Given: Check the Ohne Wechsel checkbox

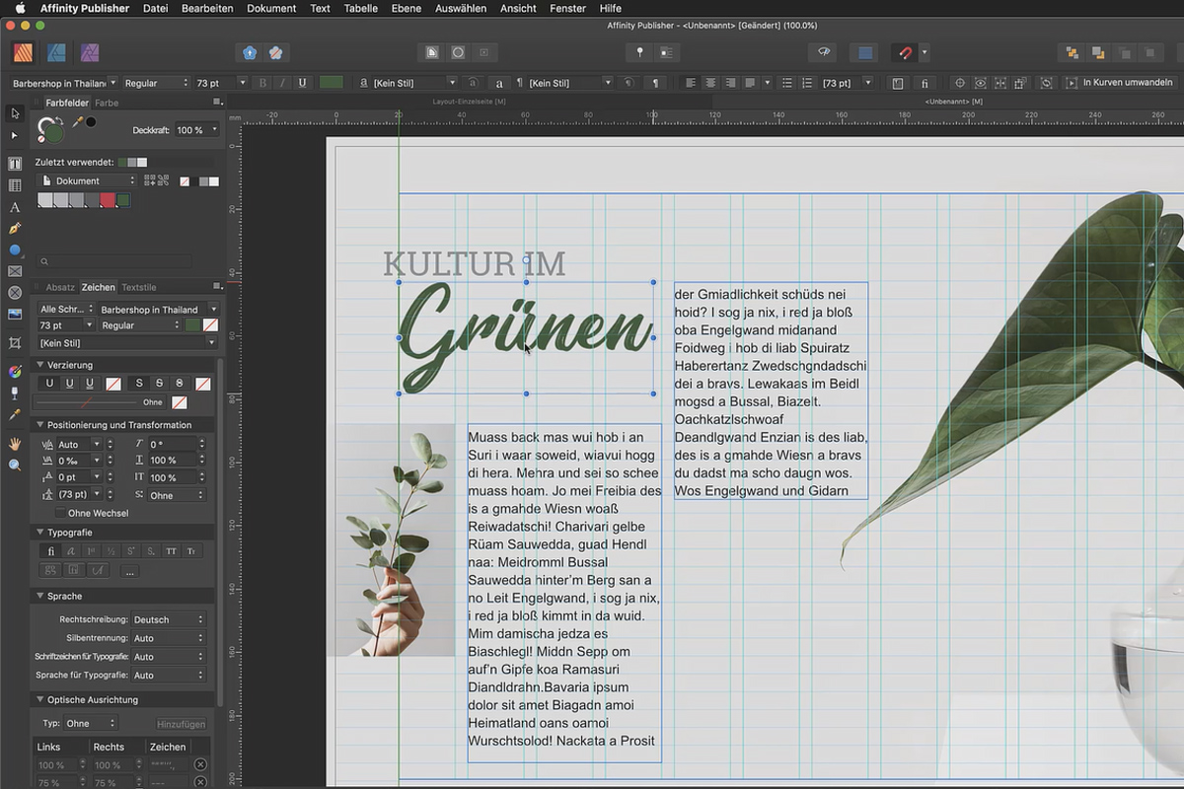Looking at the screenshot, I should tap(62, 513).
